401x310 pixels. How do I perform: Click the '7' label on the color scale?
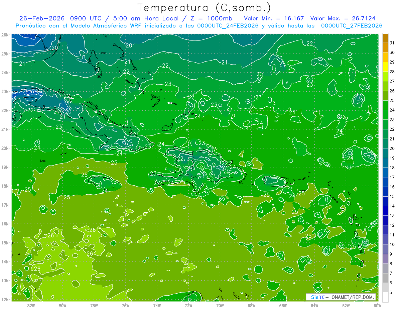(x=391, y=274)
